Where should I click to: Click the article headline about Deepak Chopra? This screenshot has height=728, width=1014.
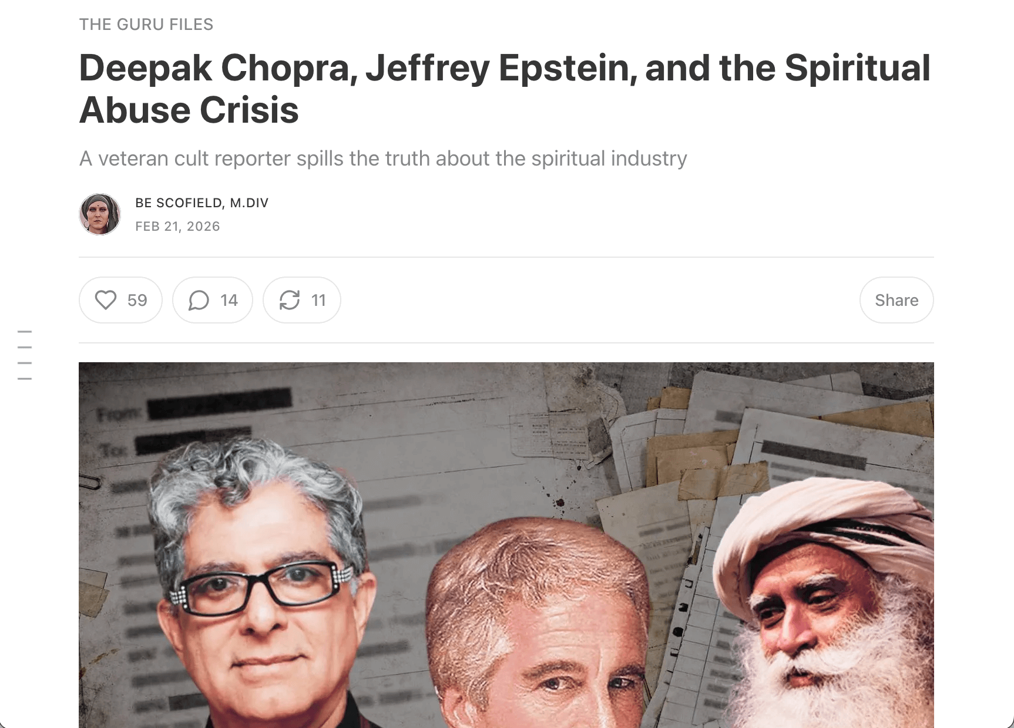(x=505, y=89)
